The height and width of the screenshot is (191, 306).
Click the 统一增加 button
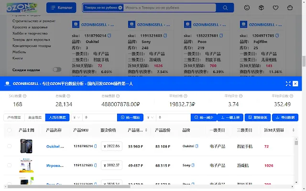pyautogui.click(x=130, y=117)
